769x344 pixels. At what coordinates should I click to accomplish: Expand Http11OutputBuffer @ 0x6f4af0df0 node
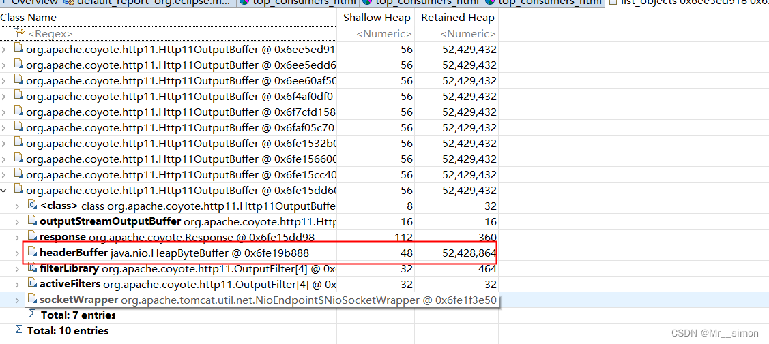pyautogui.click(x=4, y=97)
